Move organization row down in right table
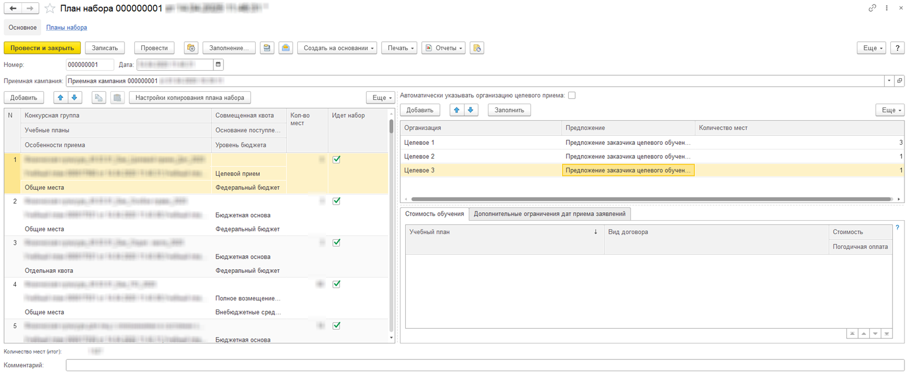Image resolution: width=909 pixels, height=374 pixels. (x=470, y=110)
